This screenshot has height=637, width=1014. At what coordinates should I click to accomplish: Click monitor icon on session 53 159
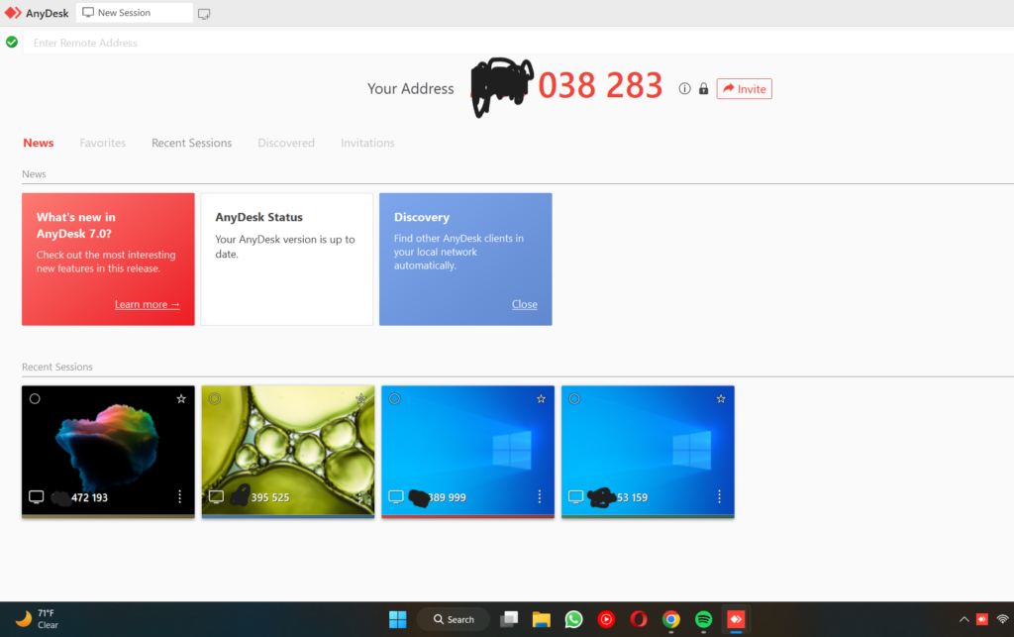(x=575, y=496)
